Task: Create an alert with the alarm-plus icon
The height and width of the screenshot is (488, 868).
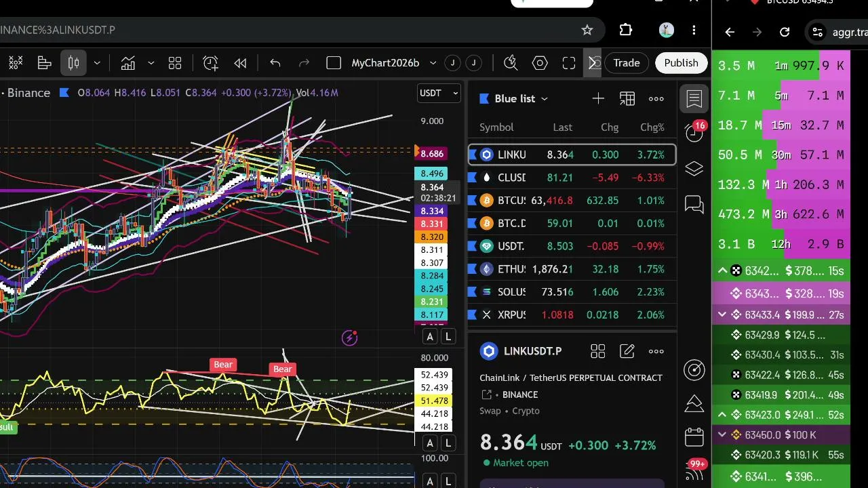Action: [x=210, y=63]
